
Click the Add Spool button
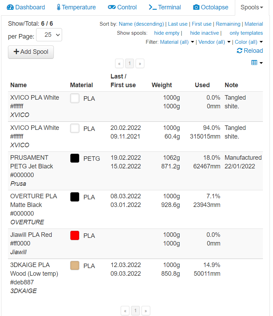click(x=31, y=52)
